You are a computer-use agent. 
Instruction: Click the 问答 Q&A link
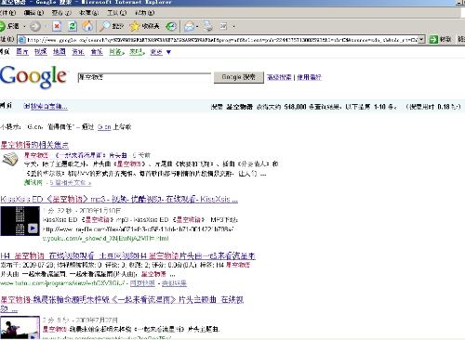click(115, 52)
